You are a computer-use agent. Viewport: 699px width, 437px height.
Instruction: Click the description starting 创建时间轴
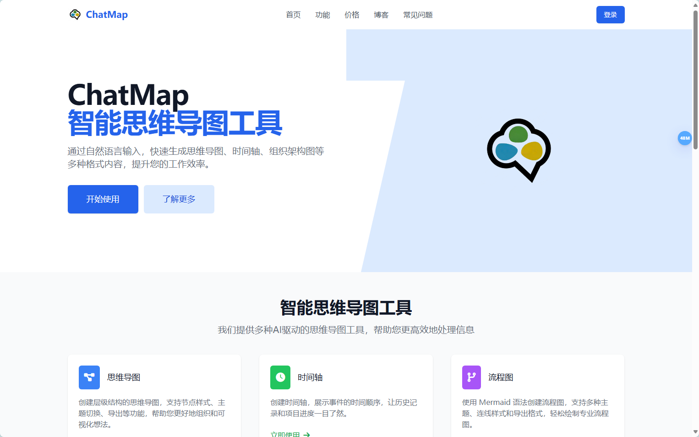point(344,408)
